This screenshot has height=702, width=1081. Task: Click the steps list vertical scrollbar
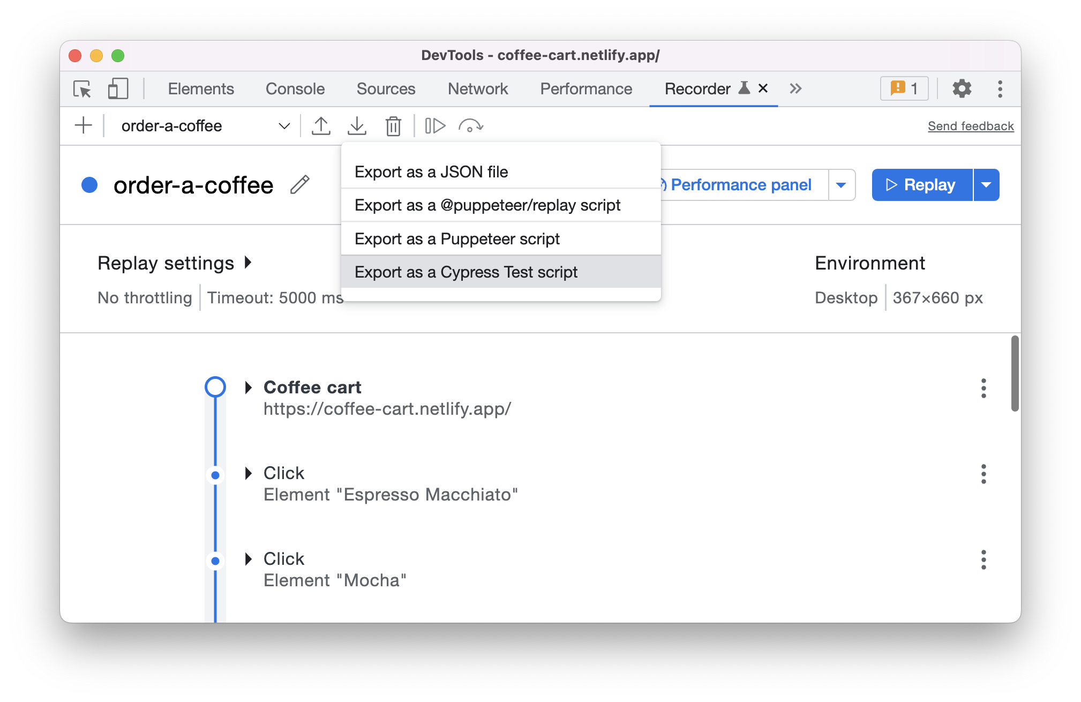click(1015, 374)
